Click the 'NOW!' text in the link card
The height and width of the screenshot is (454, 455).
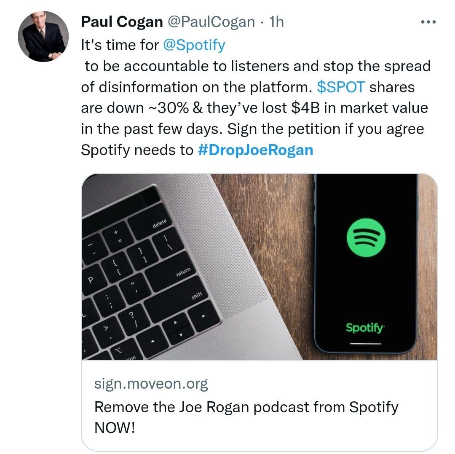coord(115,427)
